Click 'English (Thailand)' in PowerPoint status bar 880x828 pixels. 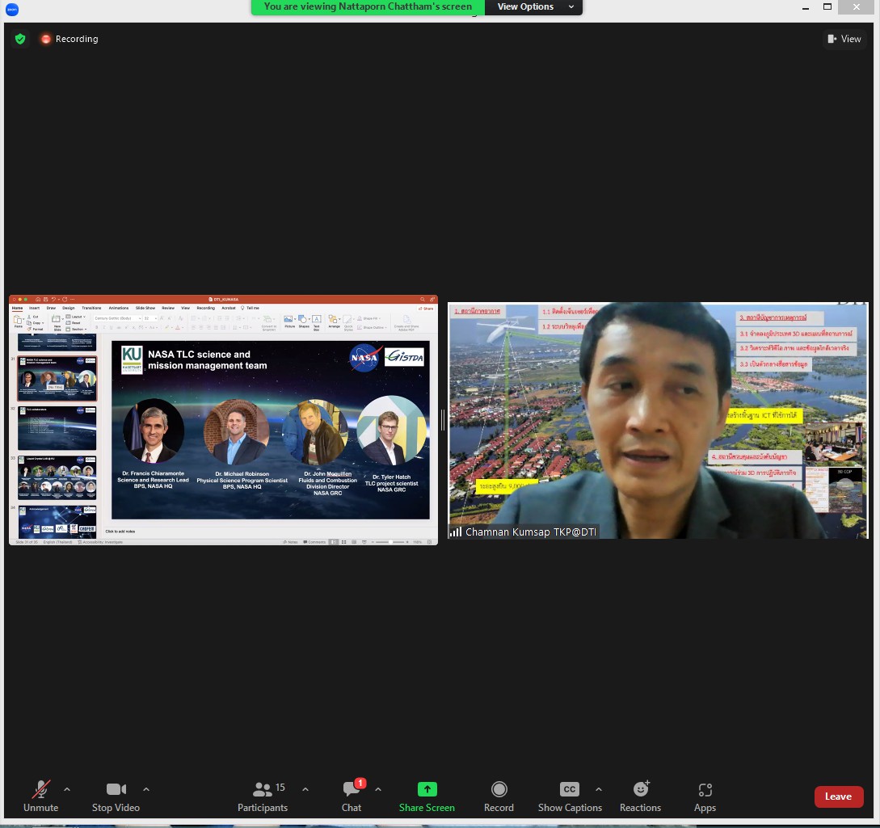(57, 543)
